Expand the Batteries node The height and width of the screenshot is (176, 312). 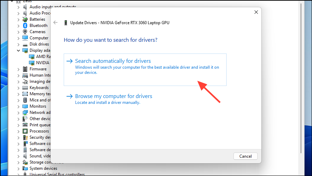(x=19, y=20)
